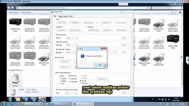Switch to WhatsApp Google Chrome taskbar item
The width and height of the screenshot is (189, 106).
(32, 104)
